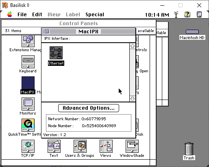The image size is (209, 167).
Task: Click the Advanced Options... button
Action: (89, 108)
